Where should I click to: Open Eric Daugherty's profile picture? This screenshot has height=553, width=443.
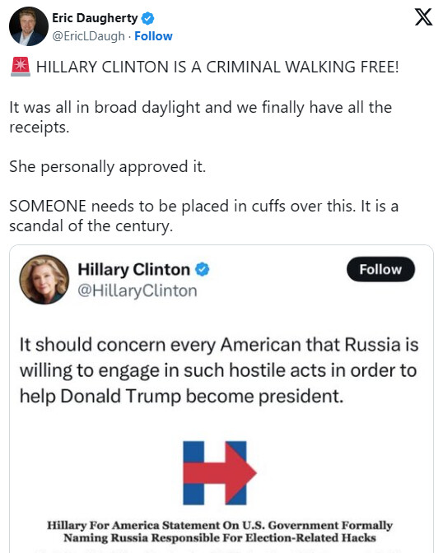point(28,26)
